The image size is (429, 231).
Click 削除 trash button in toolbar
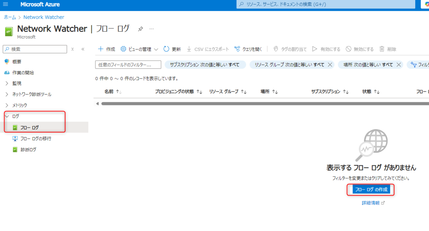click(388, 49)
